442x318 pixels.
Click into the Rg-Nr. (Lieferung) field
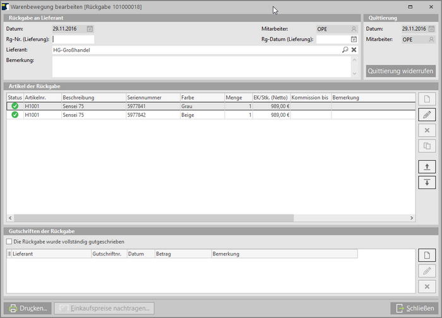(73, 39)
